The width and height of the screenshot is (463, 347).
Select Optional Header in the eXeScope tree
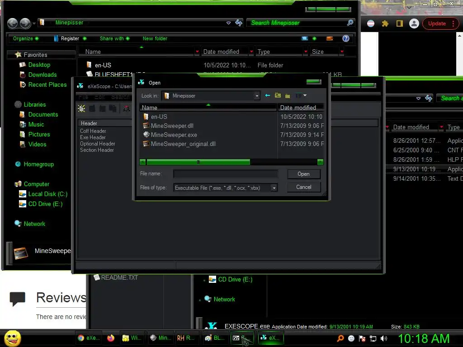98,144
